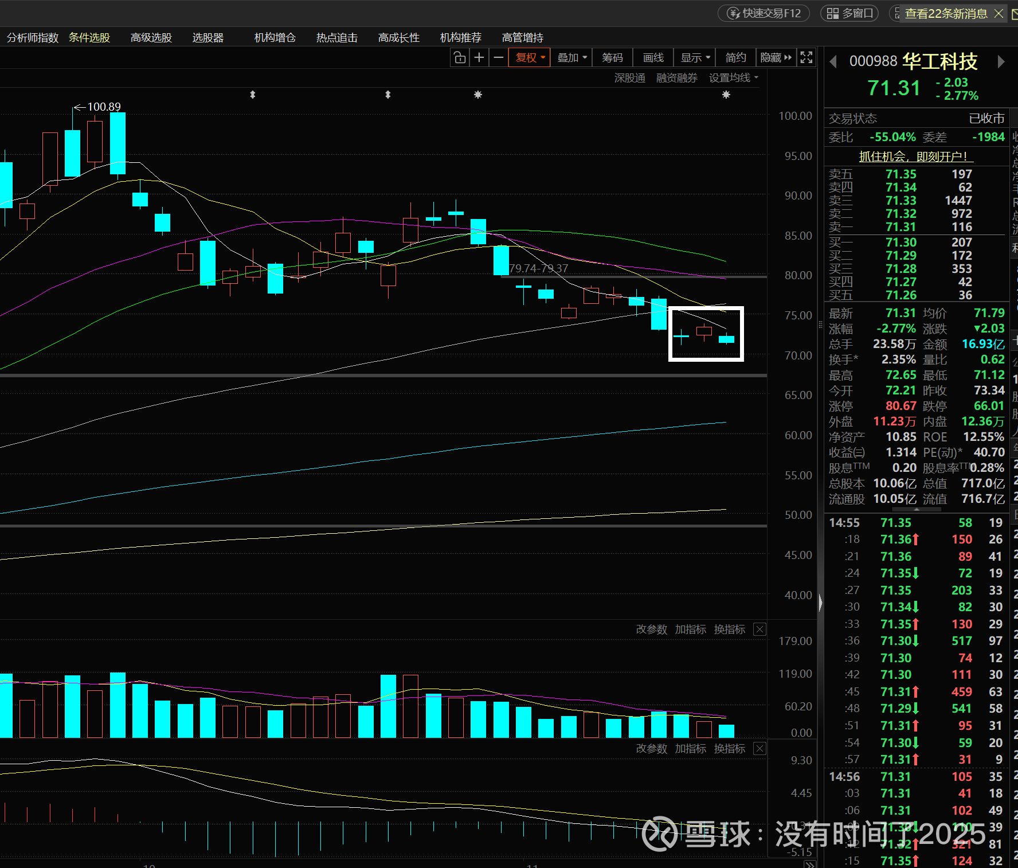The image size is (1018, 868).
Task: Open 高级选股 menu item
Action: coord(151,38)
